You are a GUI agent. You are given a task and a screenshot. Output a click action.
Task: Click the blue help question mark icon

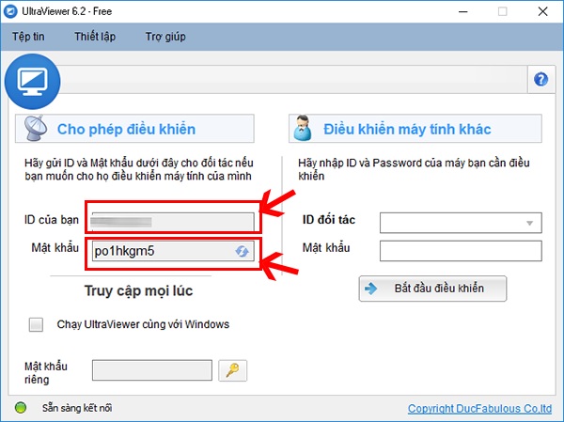coord(540,80)
